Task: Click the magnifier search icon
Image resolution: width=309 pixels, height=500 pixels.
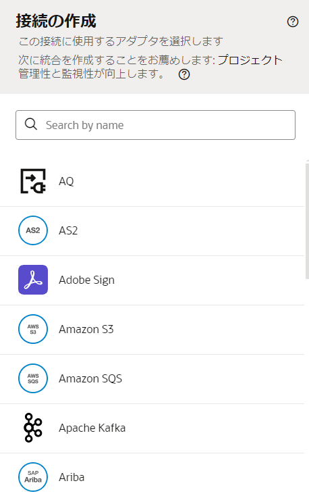Action: point(31,124)
